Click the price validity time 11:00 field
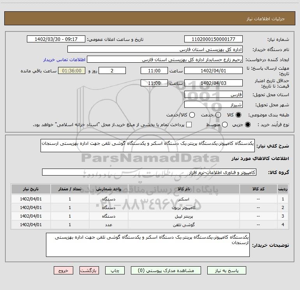This screenshot has width=300, height=290. pyautogui.click(x=154, y=83)
